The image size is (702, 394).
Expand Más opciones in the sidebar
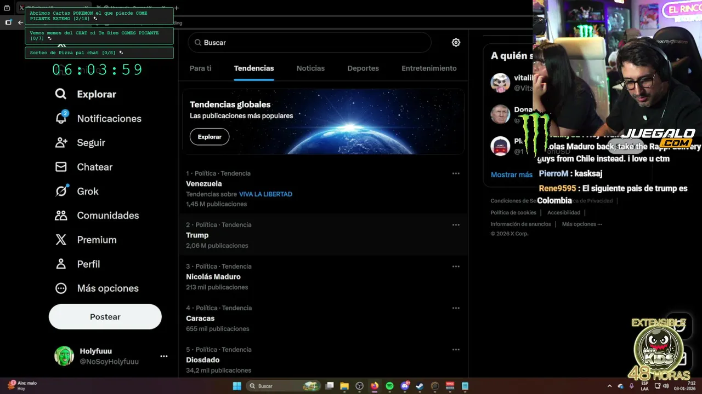(x=97, y=288)
